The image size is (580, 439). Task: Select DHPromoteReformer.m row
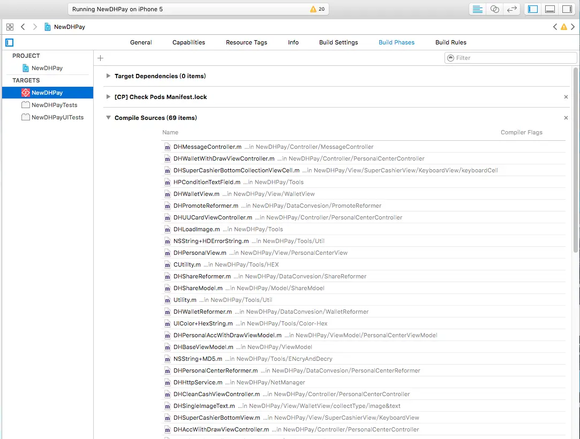coord(363,206)
